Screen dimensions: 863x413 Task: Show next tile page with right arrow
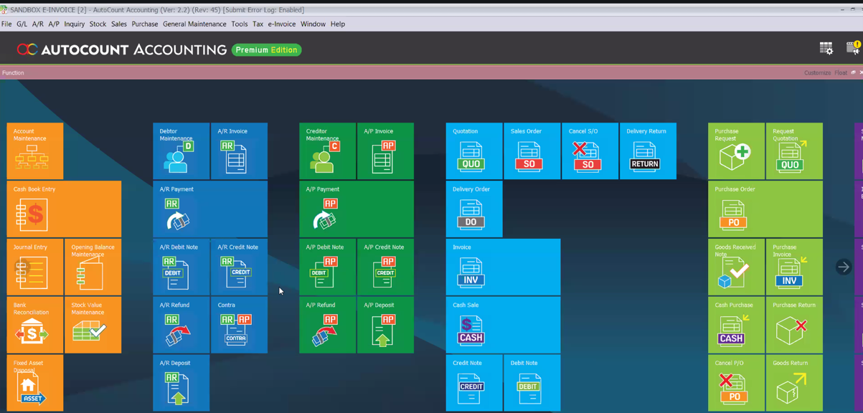844,267
